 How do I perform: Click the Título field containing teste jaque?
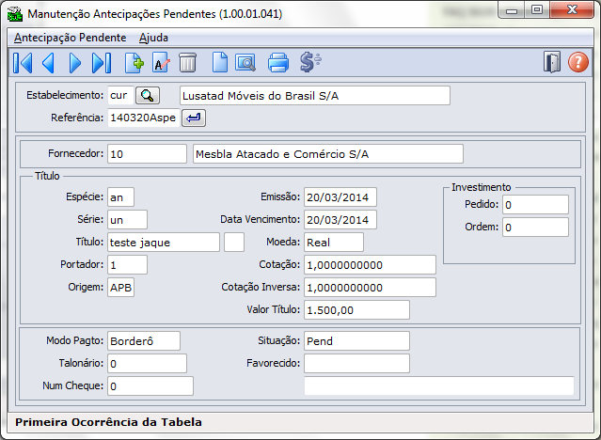164,243
